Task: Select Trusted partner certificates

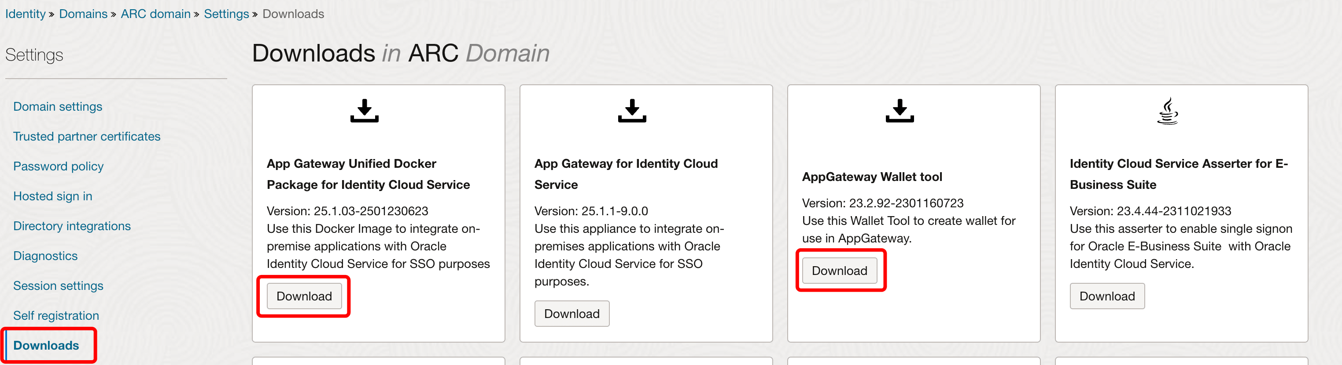Action: tap(87, 136)
